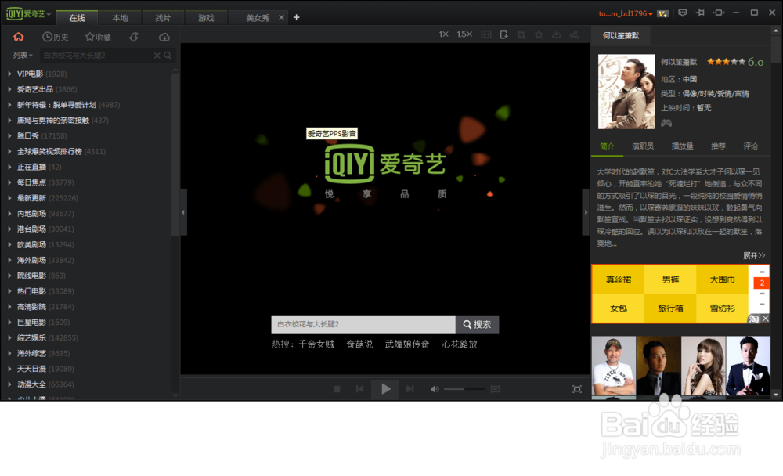Click the 真丝裙 ad tile

click(x=619, y=279)
